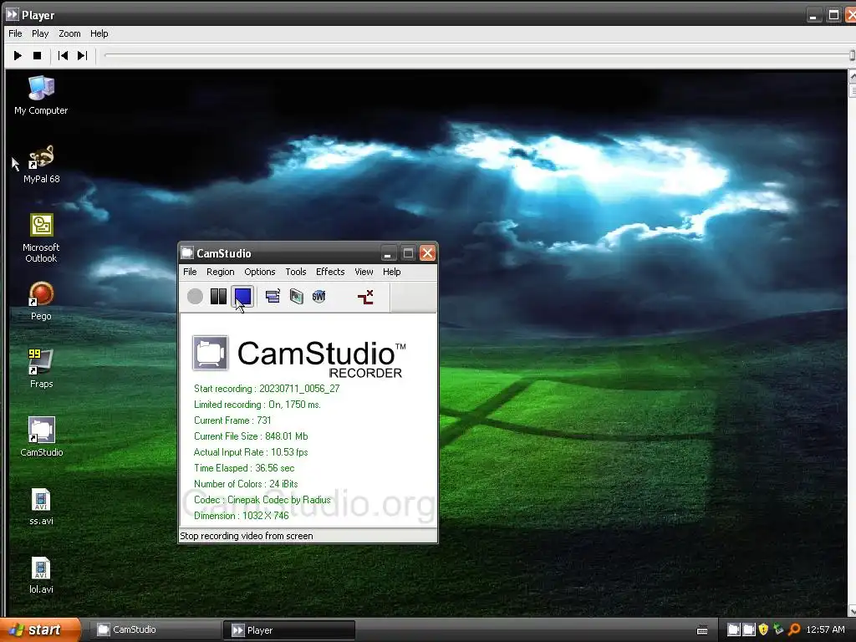
Task: Open the Player Zoom menu
Action: pyautogui.click(x=69, y=33)
